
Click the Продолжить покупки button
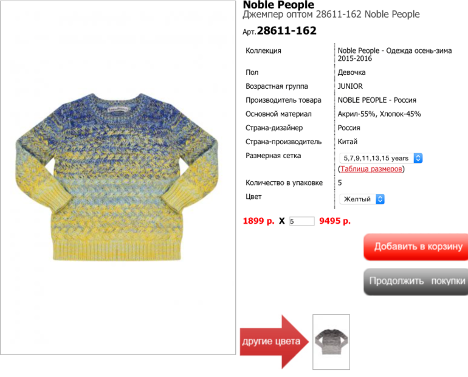(416, 281)
